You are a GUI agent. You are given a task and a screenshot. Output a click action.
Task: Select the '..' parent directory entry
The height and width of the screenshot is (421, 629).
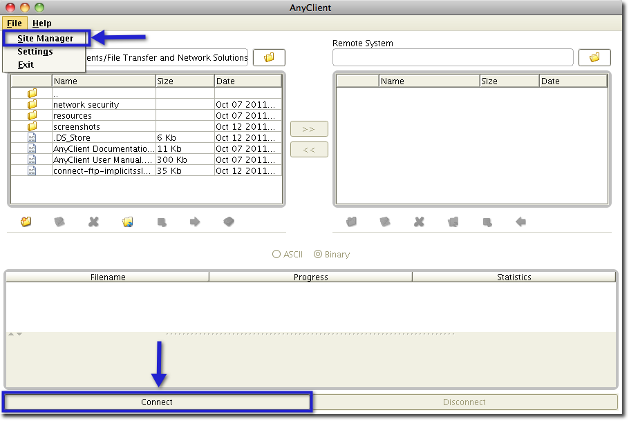click(x=147, y=93)
